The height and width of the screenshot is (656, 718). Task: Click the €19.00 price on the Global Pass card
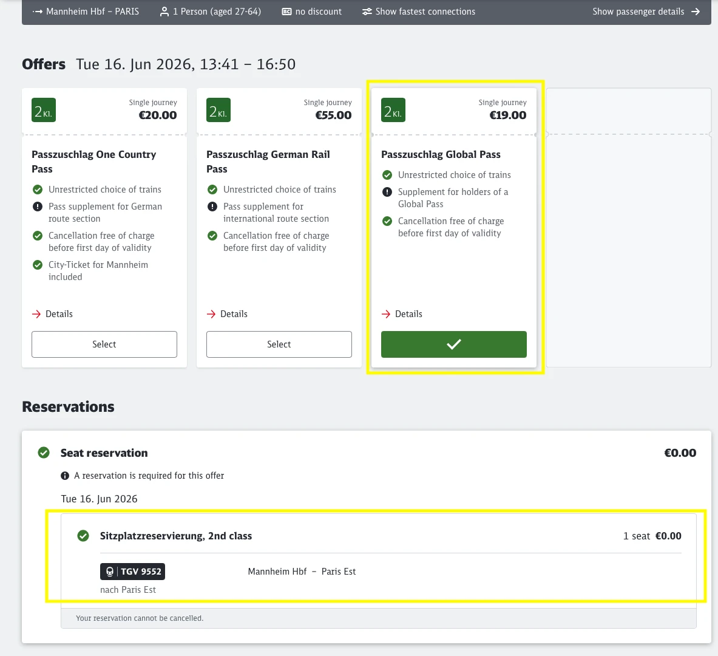[x=508, y=115]
